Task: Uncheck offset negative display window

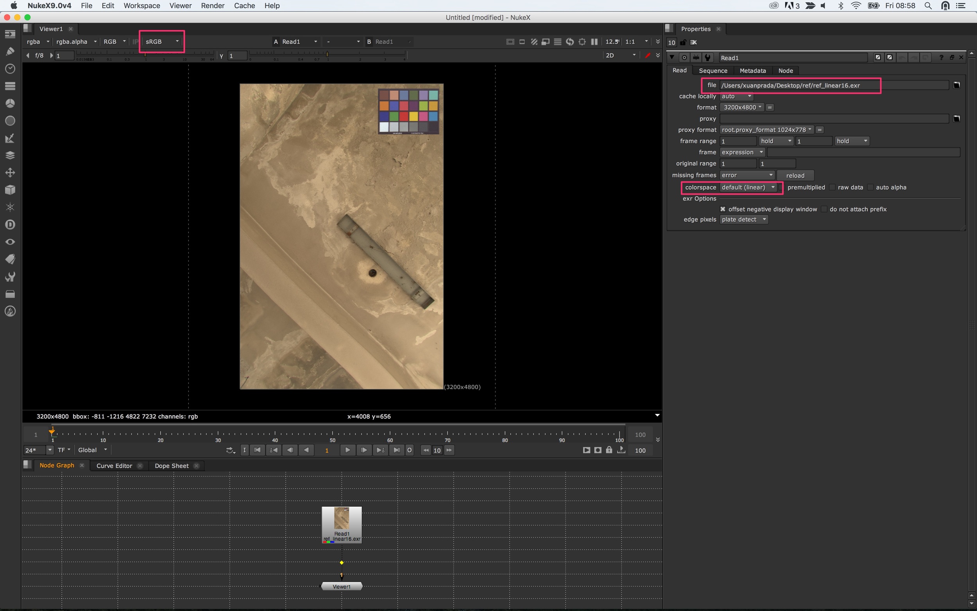Action: (723, 209)
